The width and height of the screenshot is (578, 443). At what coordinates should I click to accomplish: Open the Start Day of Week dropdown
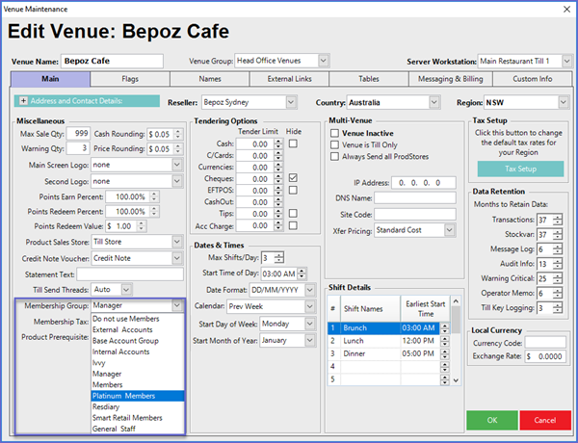coord(309,324)
